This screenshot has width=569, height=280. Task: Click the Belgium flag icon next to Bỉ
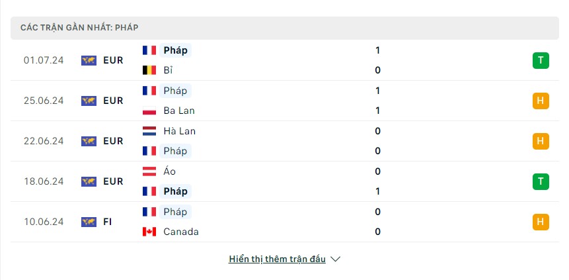[x=149, y=70]
